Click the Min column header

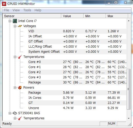point(95,16)
